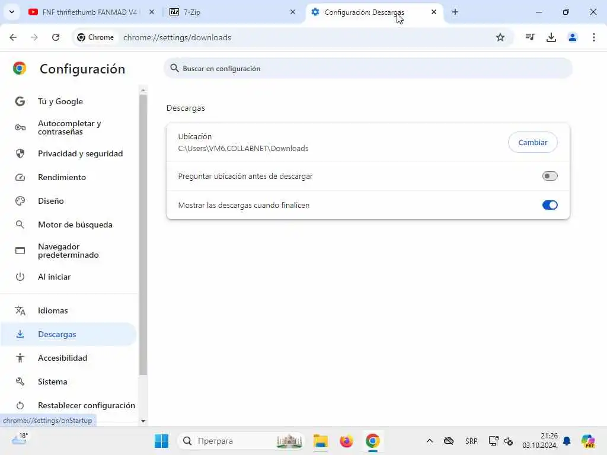607x455 pixels.
Task: Open Al iniciar settings section
Action: coord(54,277)
